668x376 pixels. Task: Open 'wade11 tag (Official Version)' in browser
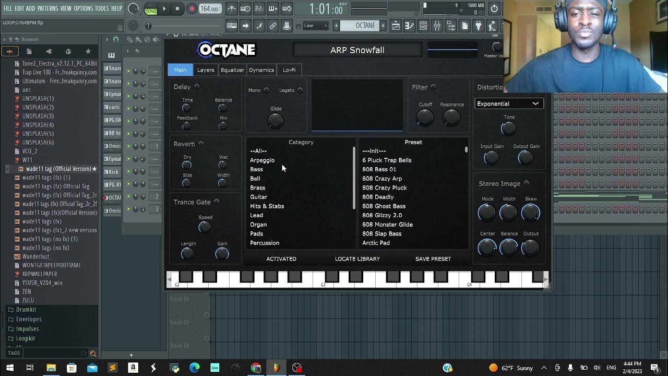tap(58, 169)
